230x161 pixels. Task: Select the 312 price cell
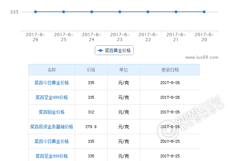[91, 112]
